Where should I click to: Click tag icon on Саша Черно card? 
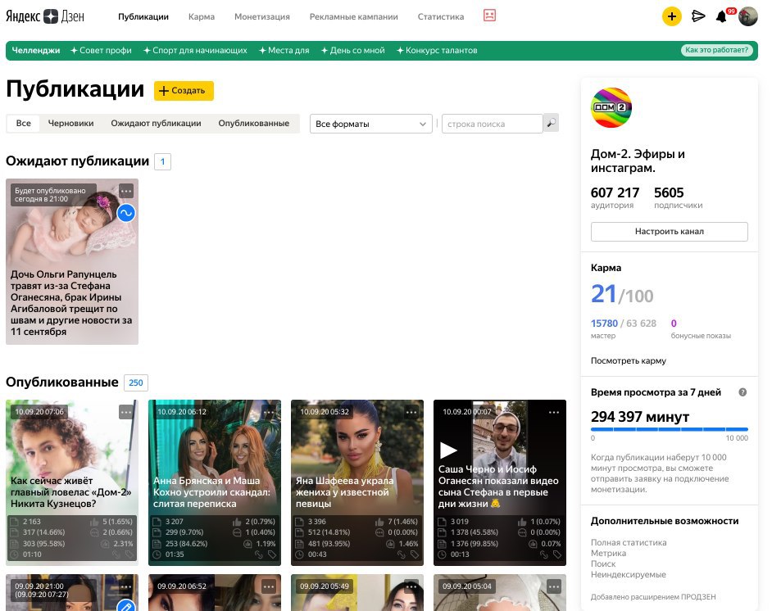tap(556, 554)
